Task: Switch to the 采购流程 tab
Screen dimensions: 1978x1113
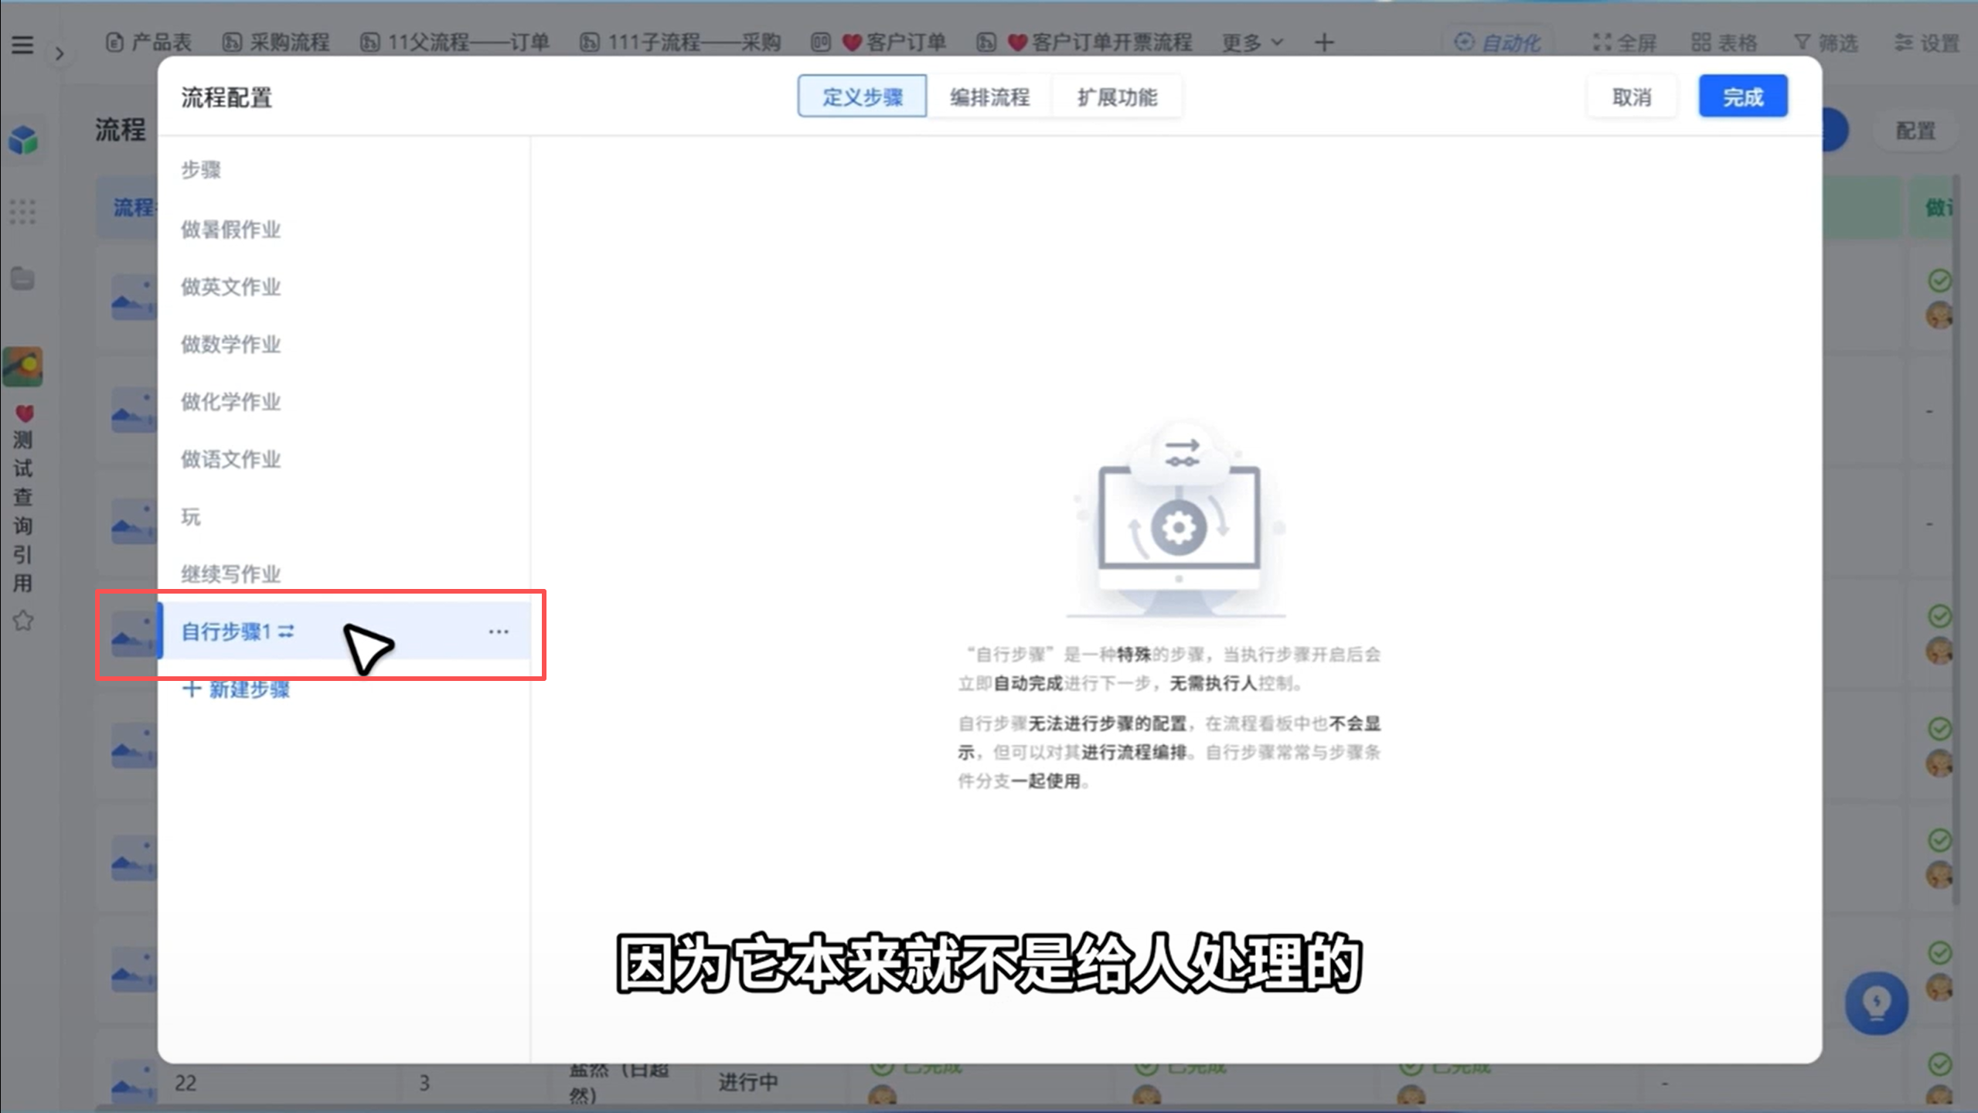Action: pos(276,43)
